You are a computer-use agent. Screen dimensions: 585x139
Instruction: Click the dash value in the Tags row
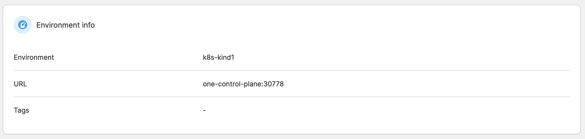(204, 110)
